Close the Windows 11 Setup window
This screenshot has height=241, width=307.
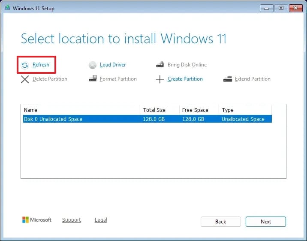coord(296,8)
